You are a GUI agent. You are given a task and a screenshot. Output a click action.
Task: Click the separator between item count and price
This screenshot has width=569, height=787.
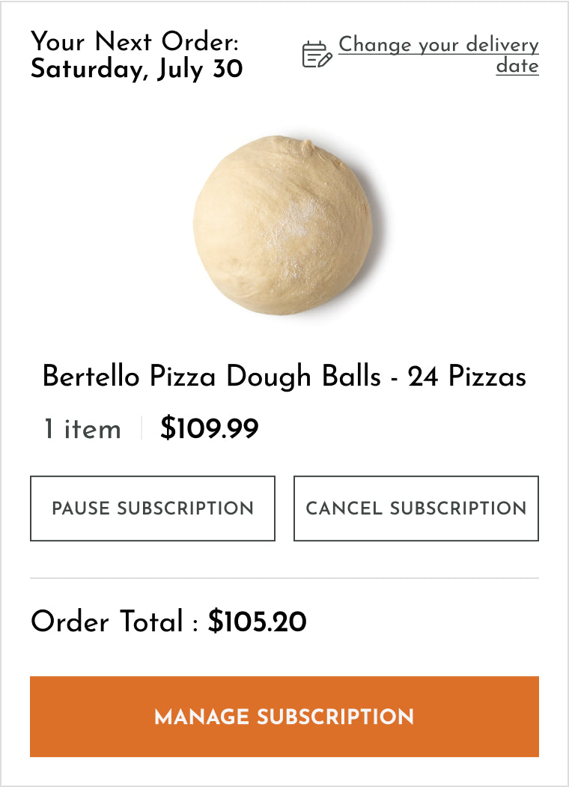pos(141,429)
